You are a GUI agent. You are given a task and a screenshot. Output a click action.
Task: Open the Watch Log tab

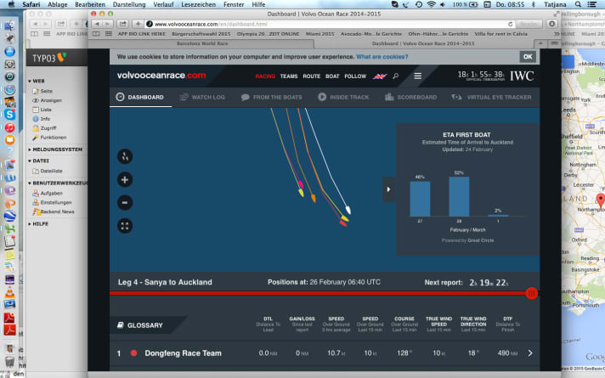click(202, 97)
